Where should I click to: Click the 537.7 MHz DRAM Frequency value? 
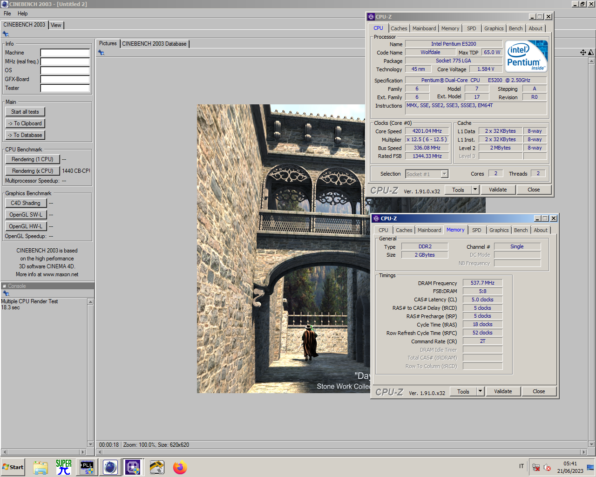click(482, 283)
